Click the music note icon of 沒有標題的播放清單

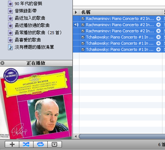10,47
